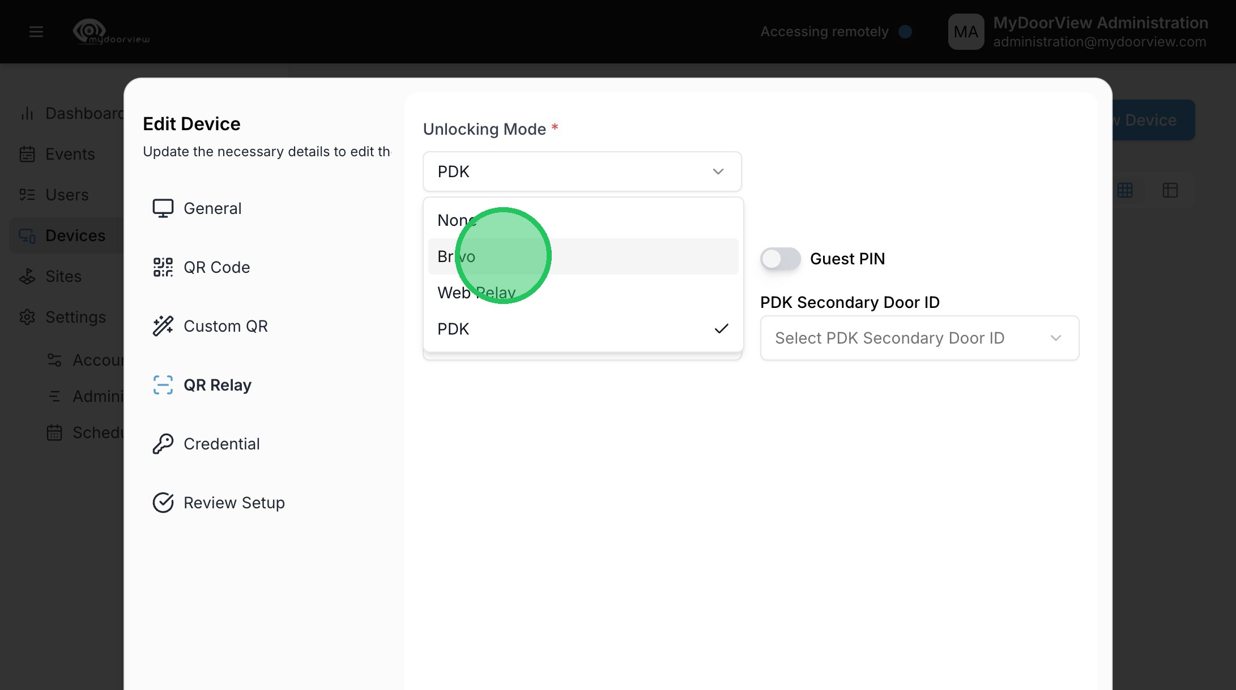Click the QR Relay scan icon
1236x690 pixels.
(163, 385)
